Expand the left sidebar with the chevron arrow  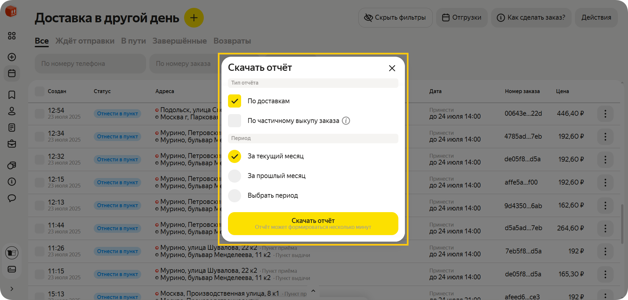tap(12, 289)
